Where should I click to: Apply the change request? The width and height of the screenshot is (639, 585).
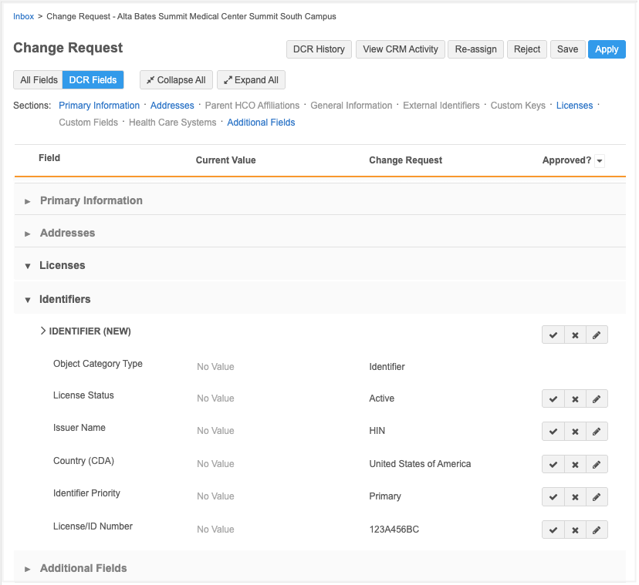click(607, 49)
